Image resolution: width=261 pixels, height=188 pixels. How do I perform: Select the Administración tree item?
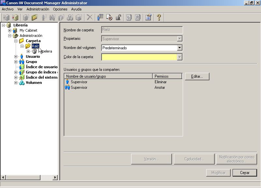(x=31, y=36)
